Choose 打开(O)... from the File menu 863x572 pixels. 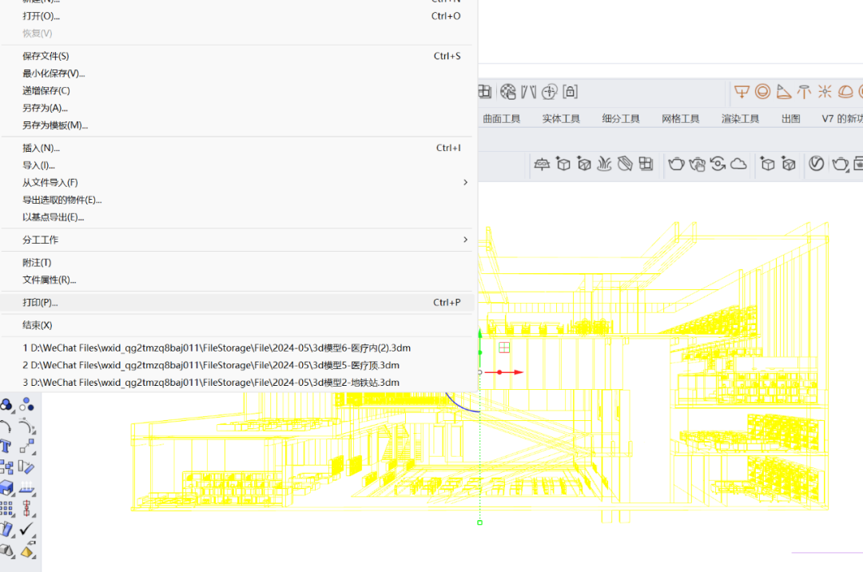coord(238,16)
